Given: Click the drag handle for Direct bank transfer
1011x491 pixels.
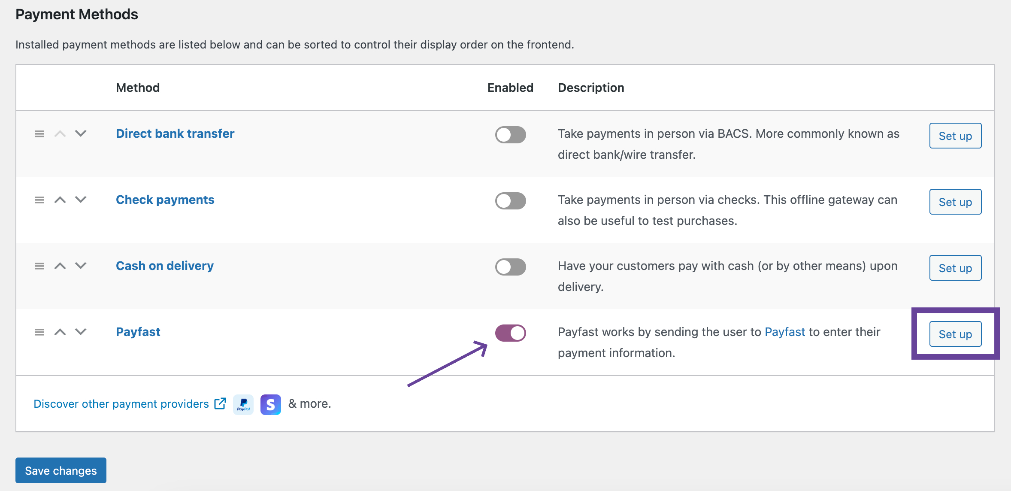Looking at the screenshot, I should click(39, 133).
